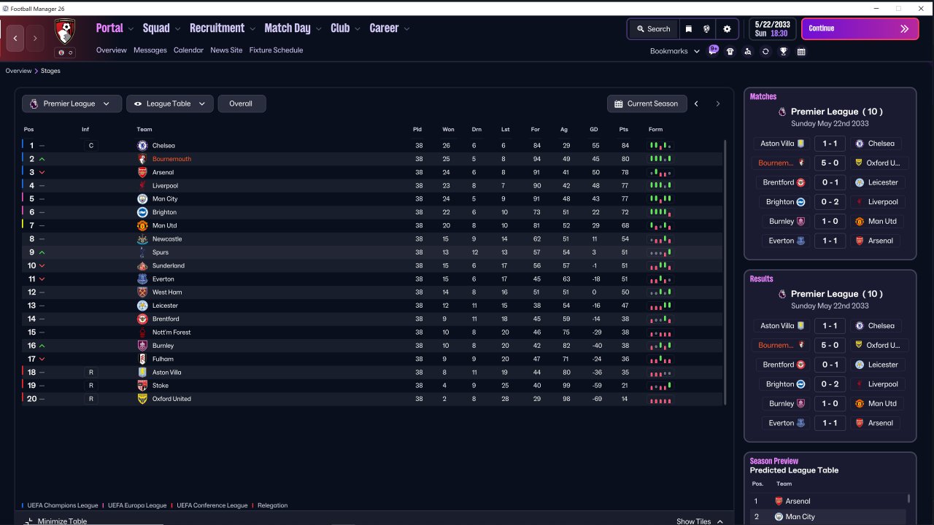The height and width of the screenshot is (525, 934).
Task: Click the Nott'm Forest badge in league table
Action: (142, 332)
